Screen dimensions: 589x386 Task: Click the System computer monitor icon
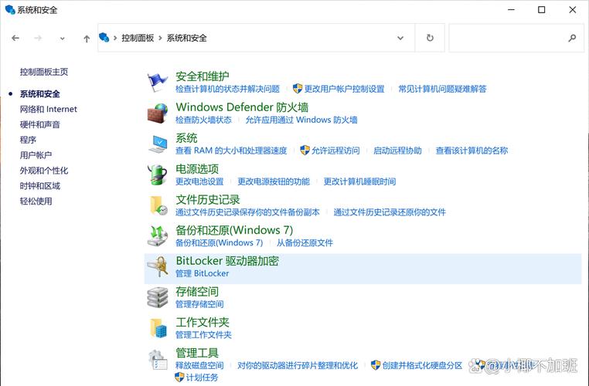click(158, 144)
